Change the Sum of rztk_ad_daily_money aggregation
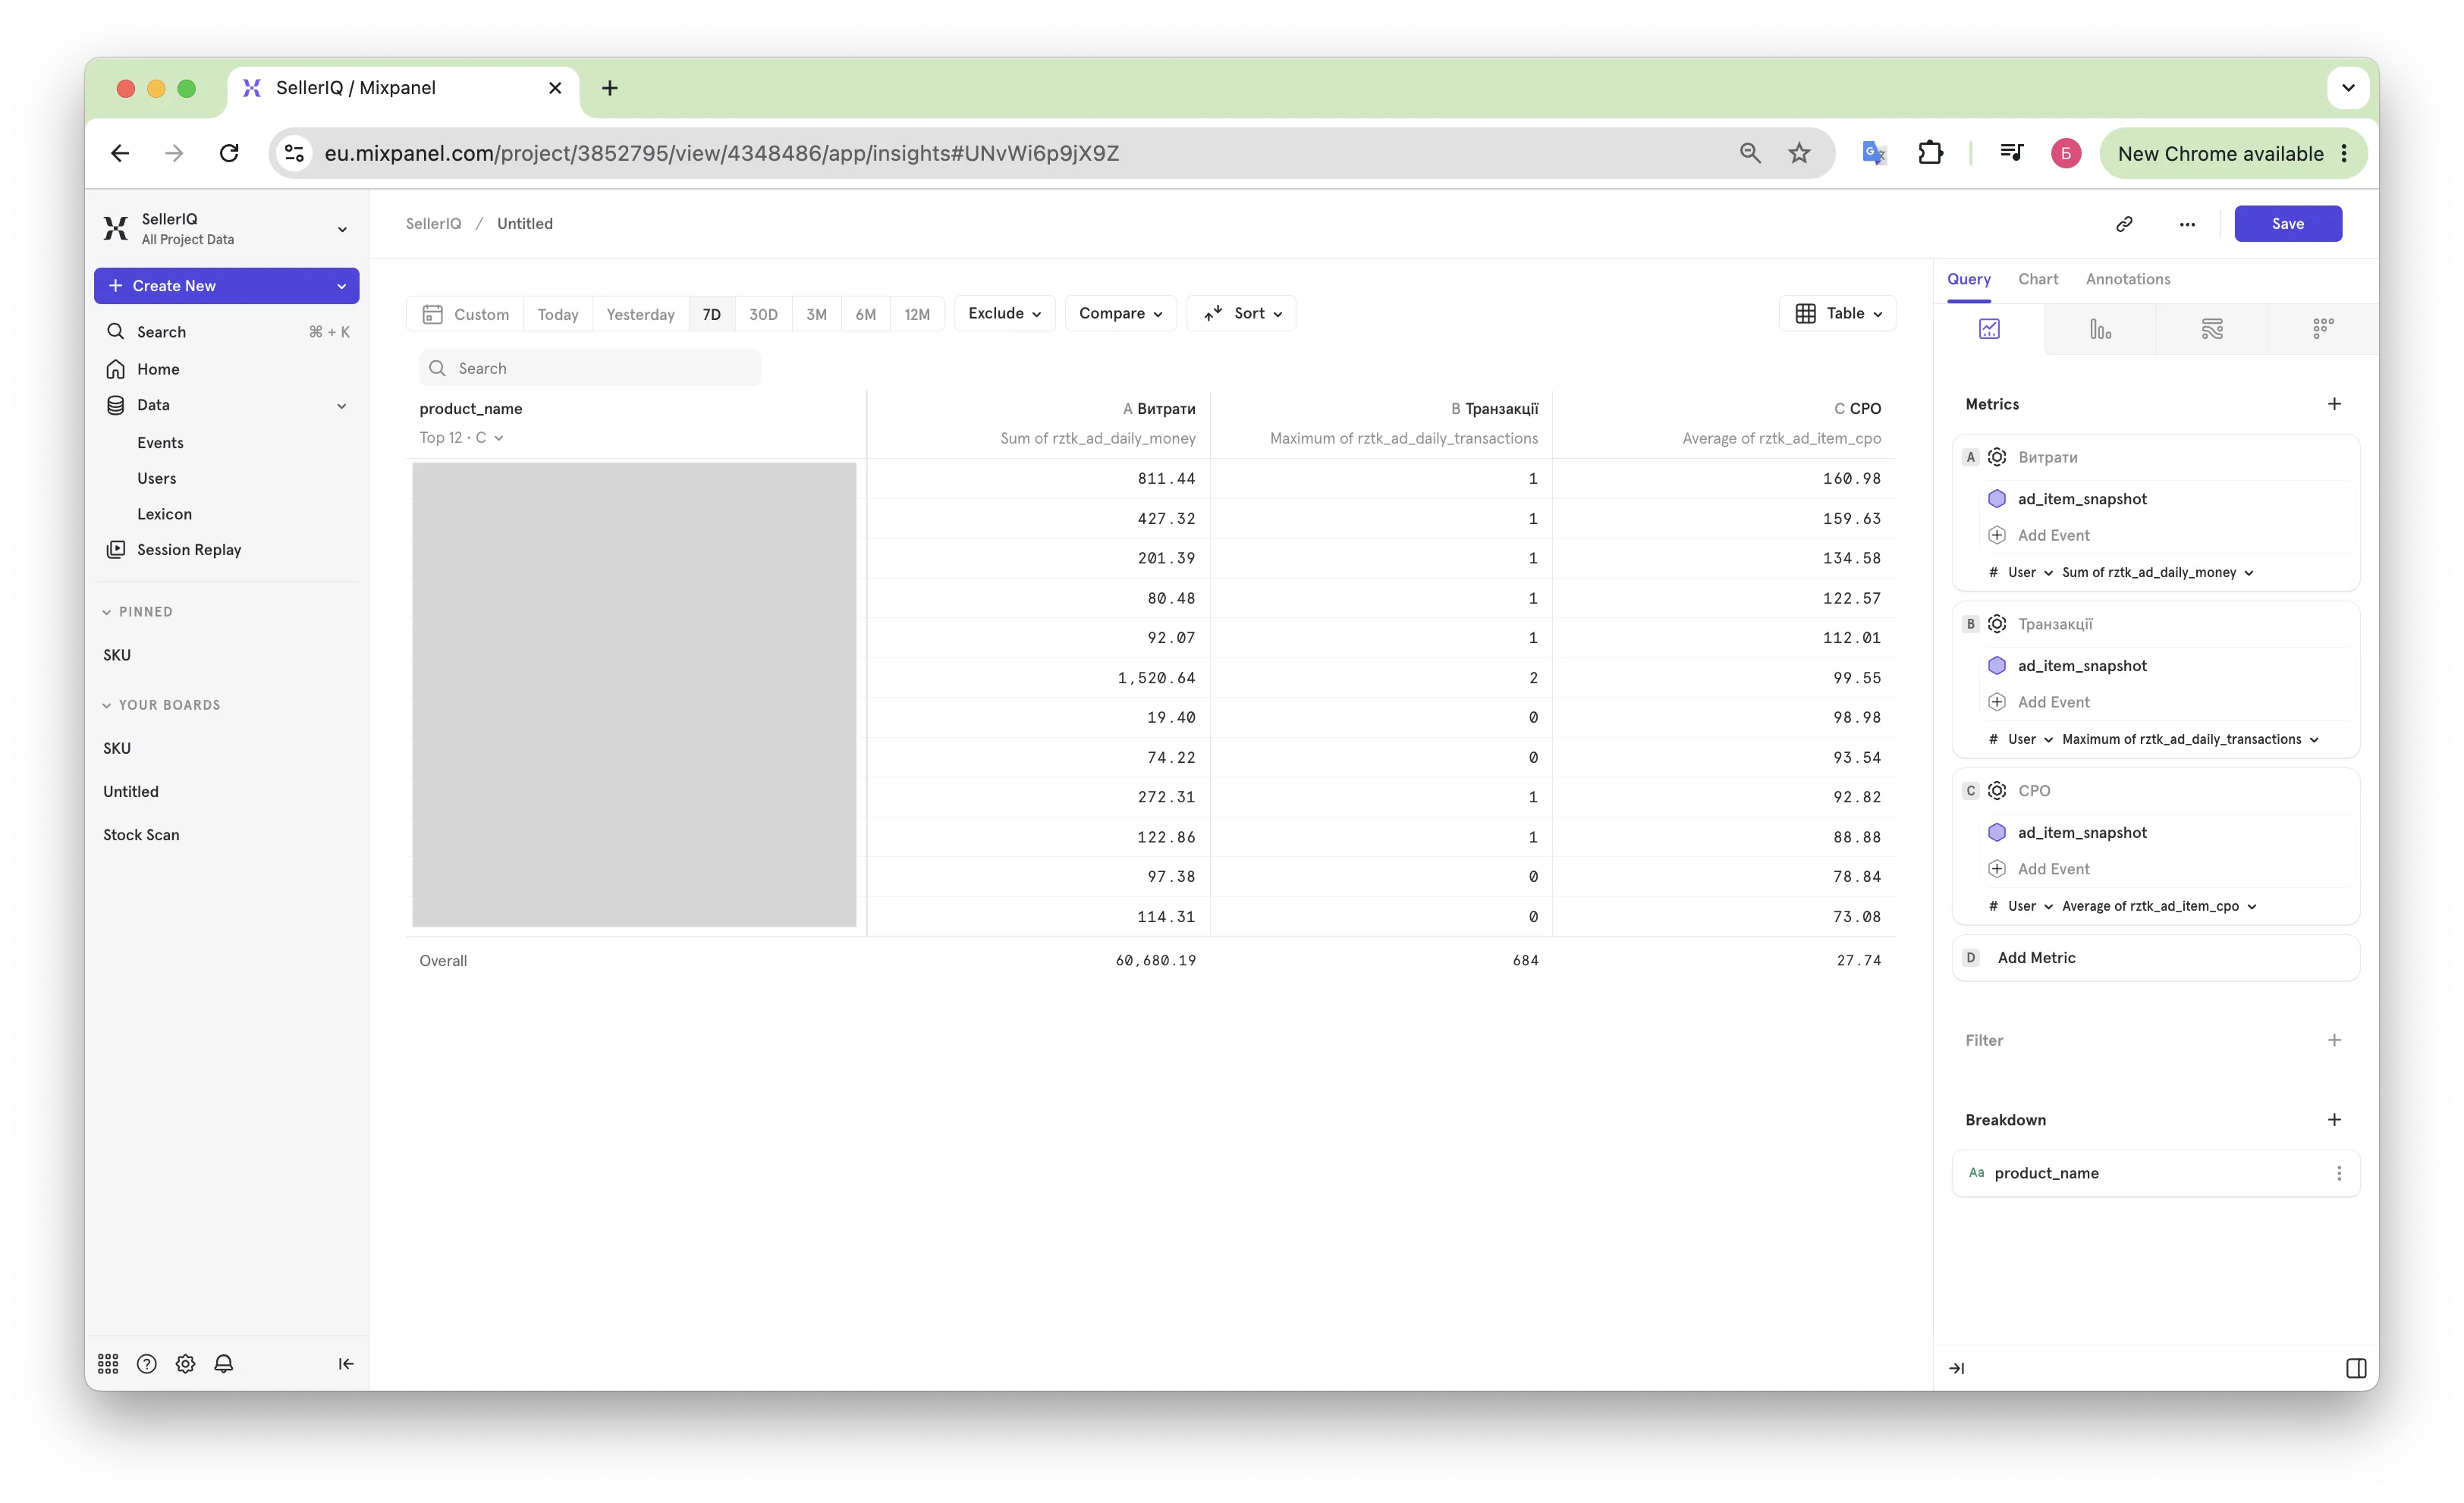 [2157, 573]
